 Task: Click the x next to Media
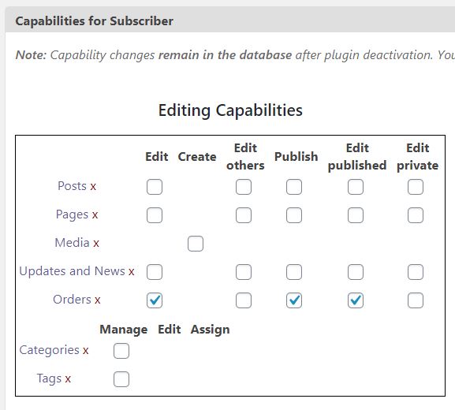(96, 243)
